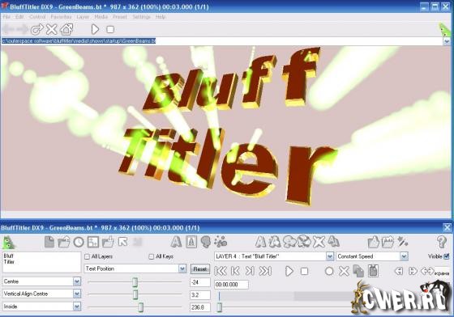Image resolution: width=454 pixels, height=317 pixels.
Task: Click the clock duration icon
Action: pos(78,242)
